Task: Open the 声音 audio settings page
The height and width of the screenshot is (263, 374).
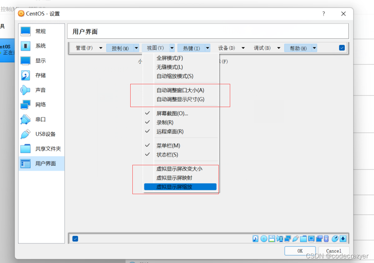Action: (41, 90)
